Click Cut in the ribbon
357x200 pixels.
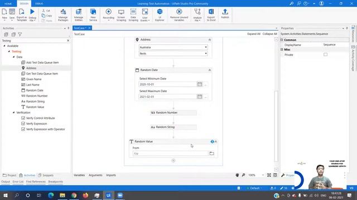tap(46, 11)
